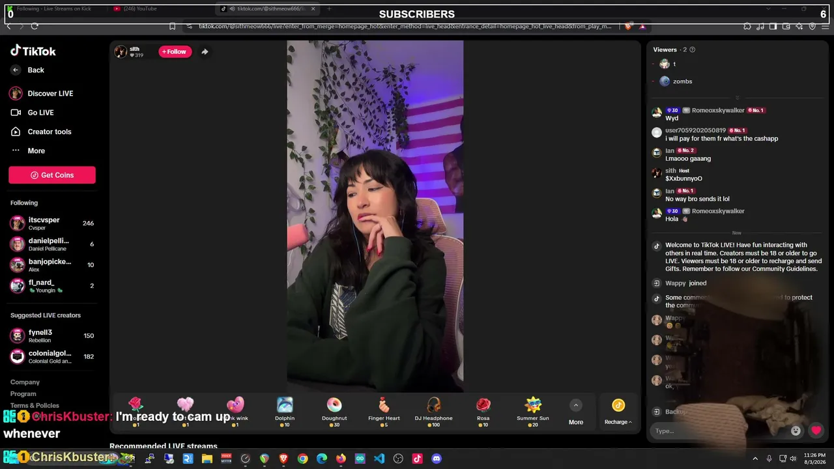Open the TikTok app from the taskbar
Screen dimensions: 834x469
[418, 459]
